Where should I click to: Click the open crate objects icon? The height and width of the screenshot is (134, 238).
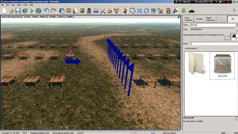tap(116, 11)
